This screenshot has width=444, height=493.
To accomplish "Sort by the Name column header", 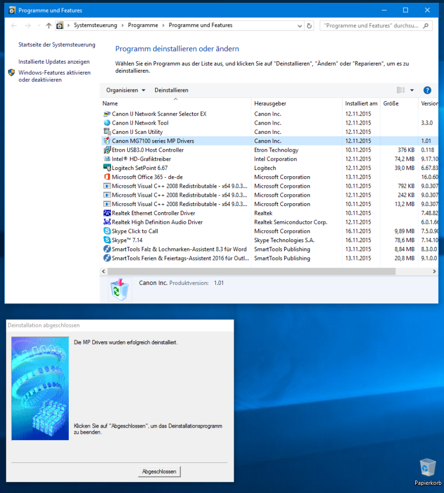I will (x=175, y=104).
